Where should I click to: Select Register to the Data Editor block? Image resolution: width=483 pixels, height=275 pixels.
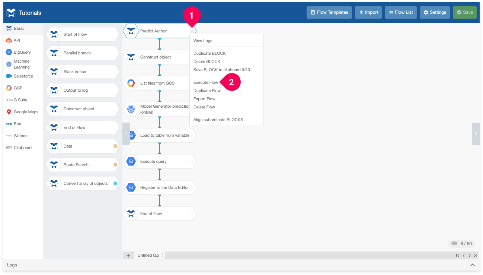[x=159, y=187]
